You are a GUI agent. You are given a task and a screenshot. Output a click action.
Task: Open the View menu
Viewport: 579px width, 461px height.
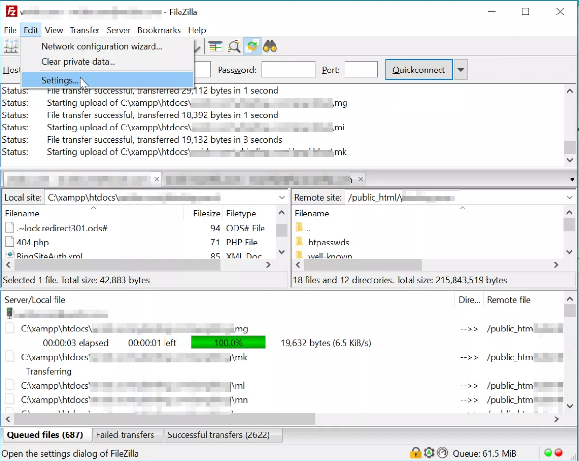[54, 30]
